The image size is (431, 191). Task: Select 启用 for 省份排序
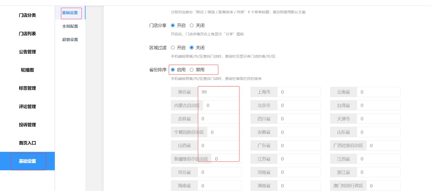point(173,70)
